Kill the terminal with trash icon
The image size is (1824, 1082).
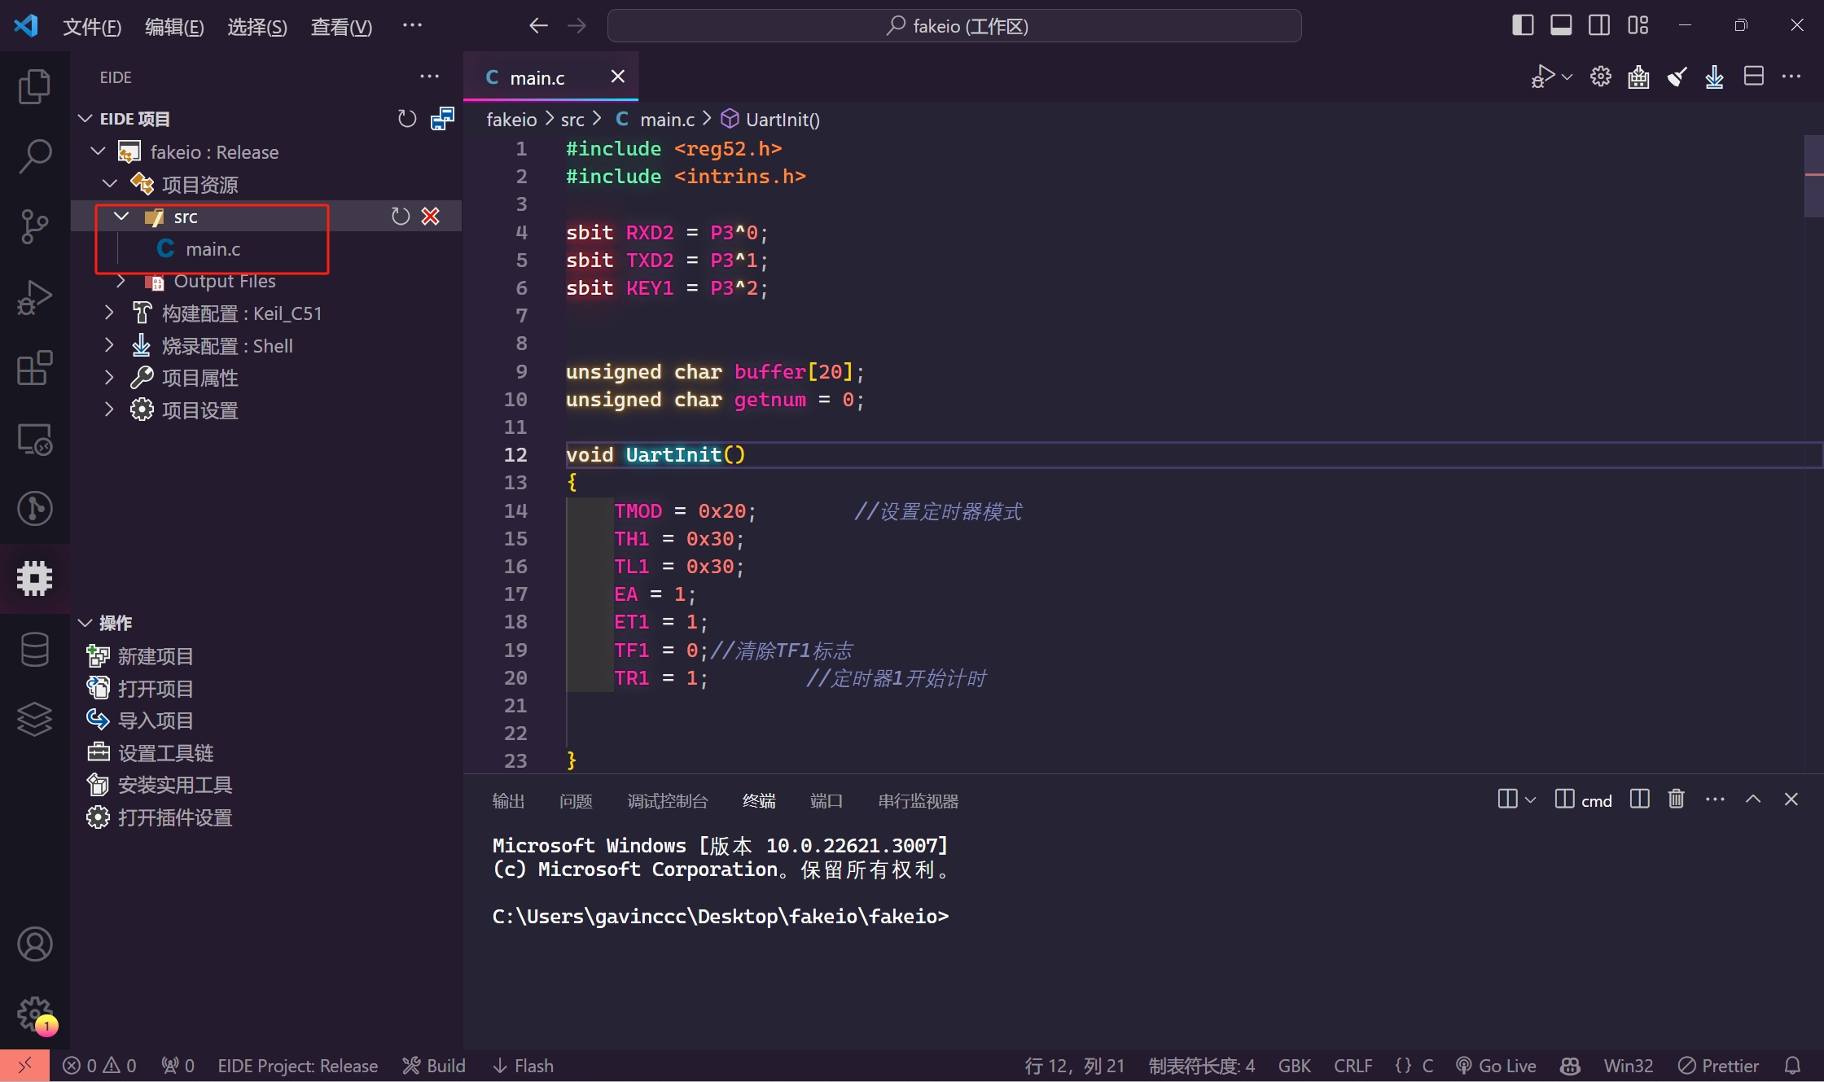pyautogui.click(x=1676, y=799)
